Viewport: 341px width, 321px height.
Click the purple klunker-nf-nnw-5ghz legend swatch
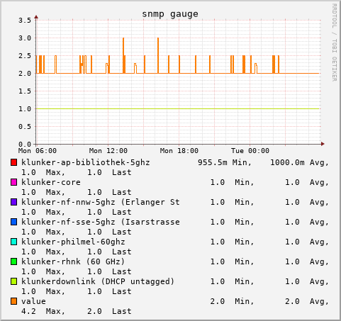[13, 202]
